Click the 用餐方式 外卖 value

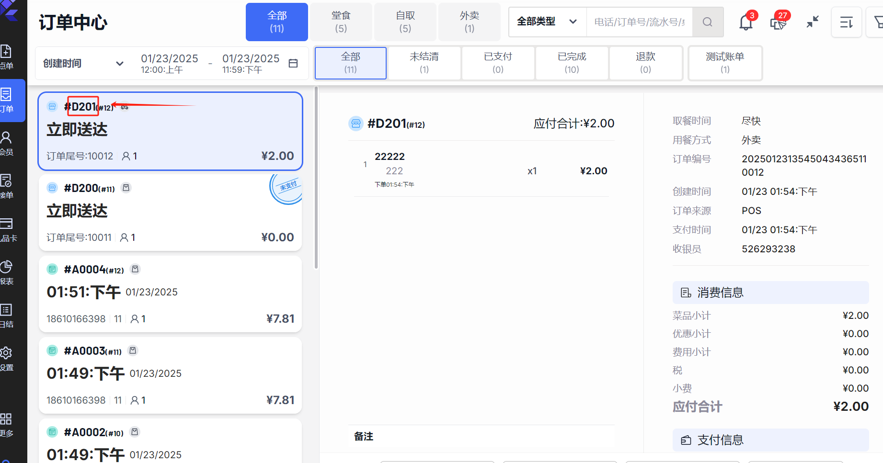[751, 140]
